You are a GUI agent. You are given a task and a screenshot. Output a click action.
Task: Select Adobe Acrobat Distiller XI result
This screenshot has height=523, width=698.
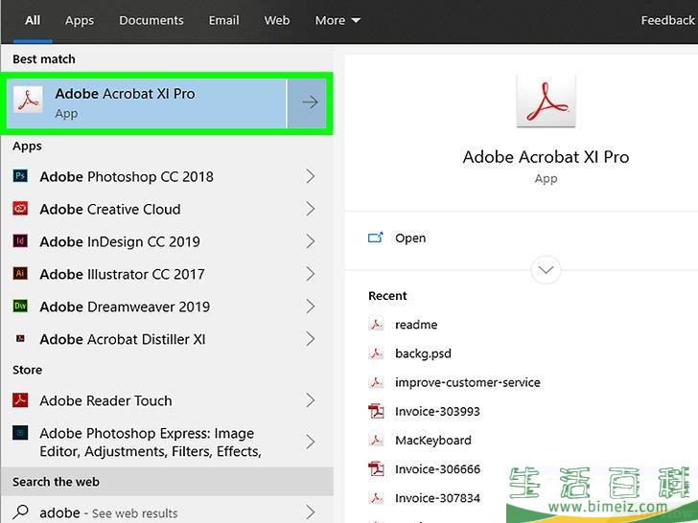click(167, 339)
